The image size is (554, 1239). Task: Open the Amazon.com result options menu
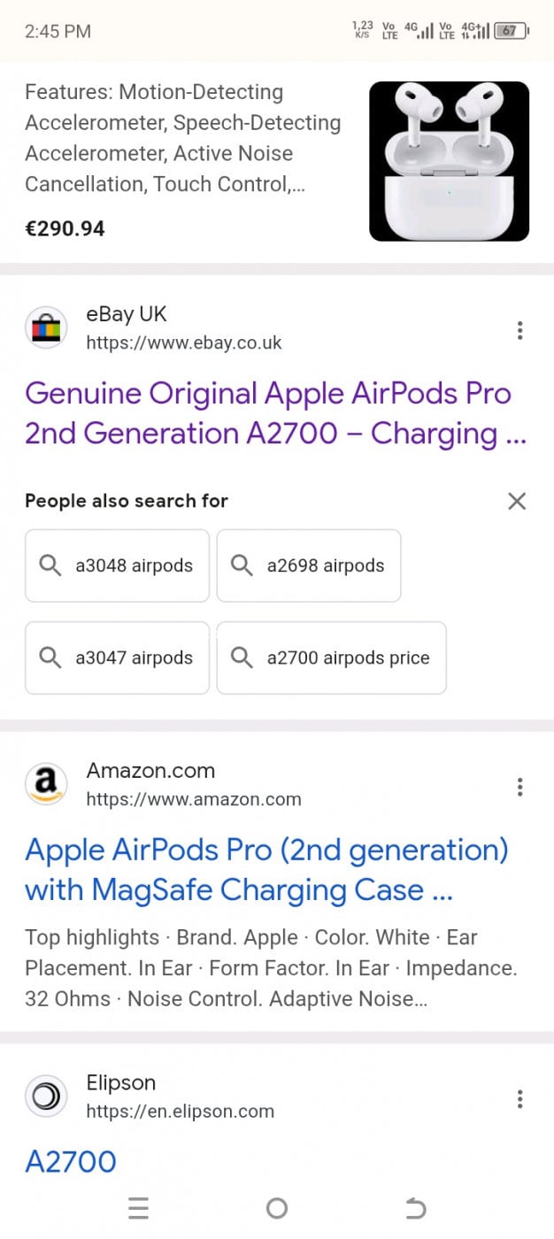click(519, 787)
